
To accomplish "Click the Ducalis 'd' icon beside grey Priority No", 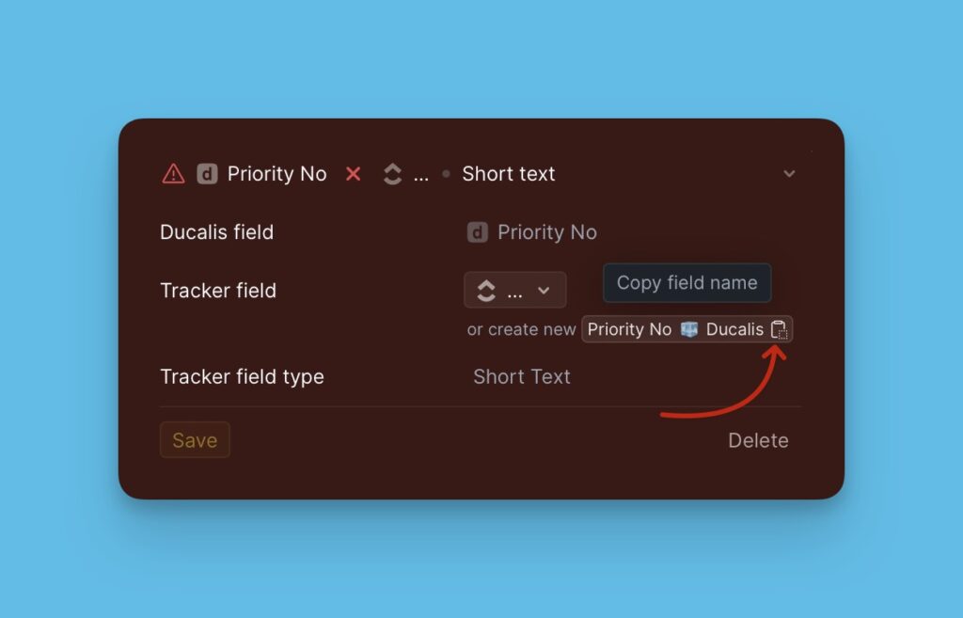I will pos(478,232).
